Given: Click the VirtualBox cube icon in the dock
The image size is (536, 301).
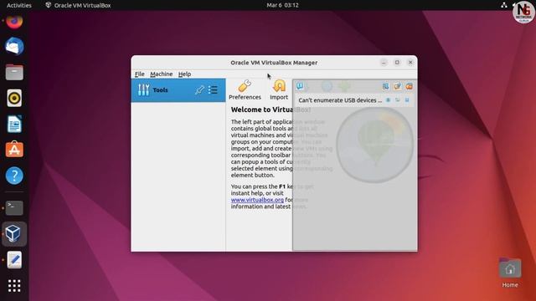Looking at the screenshot, I should pos(14,234).
